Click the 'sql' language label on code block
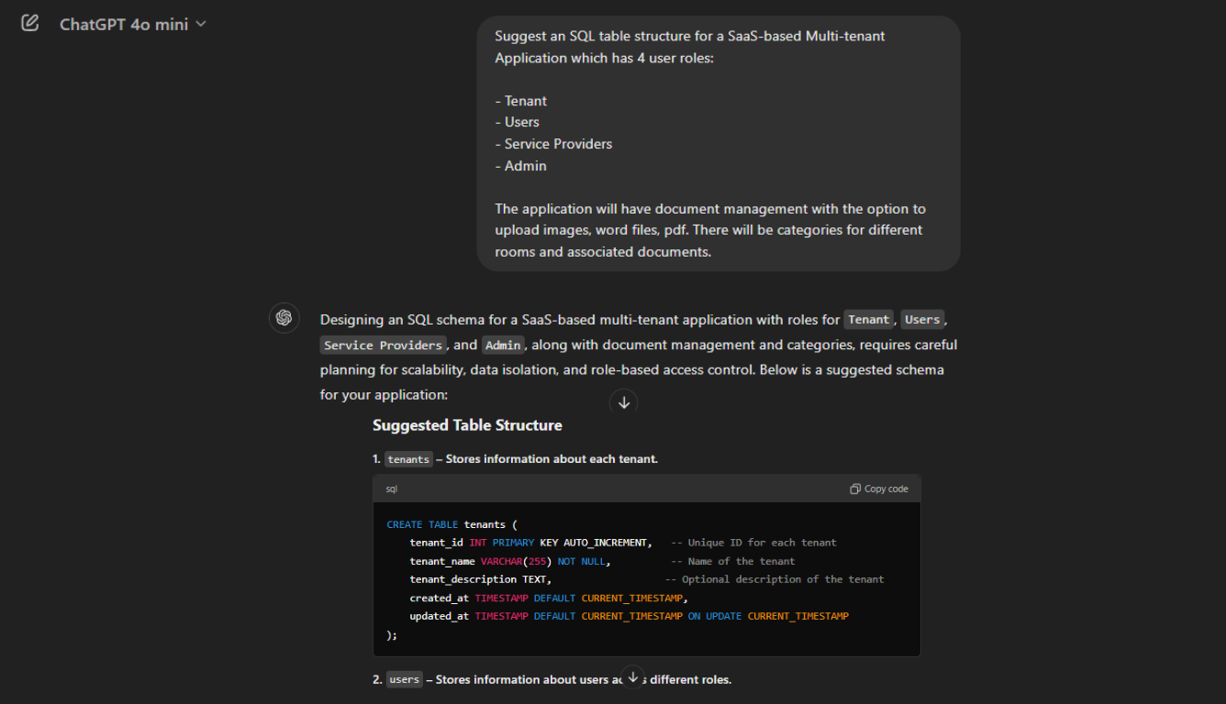This screenshot has width=1226, height=704. pyautogui.click(x=392, y=489)
